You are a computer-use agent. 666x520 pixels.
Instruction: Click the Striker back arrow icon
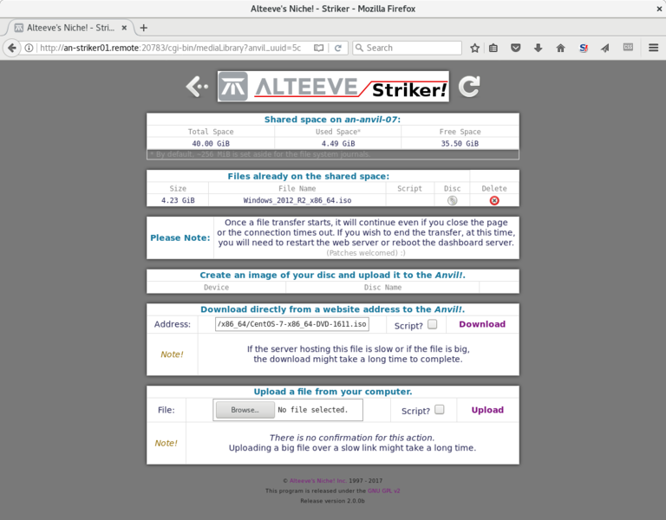pos(198,86)
